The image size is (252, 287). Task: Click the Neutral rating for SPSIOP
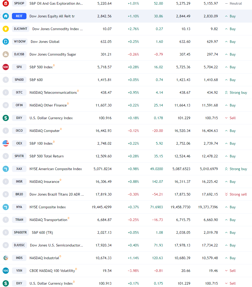[234, 3]
